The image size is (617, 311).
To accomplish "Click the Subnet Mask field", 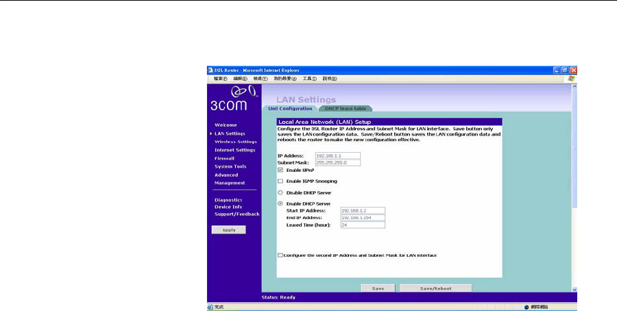I will tap(337, 162).
